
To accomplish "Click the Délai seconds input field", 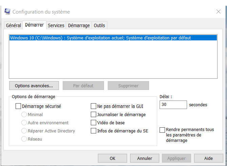I will [x=173, y=105].
